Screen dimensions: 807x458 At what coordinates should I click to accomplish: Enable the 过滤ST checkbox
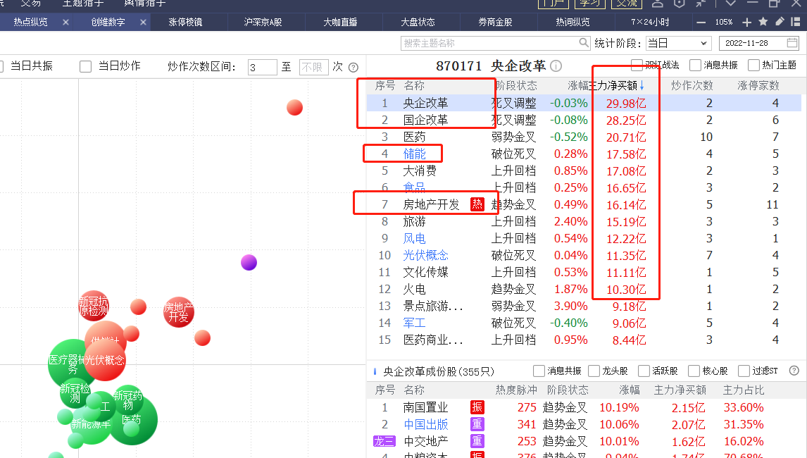pyautogui.click(x=744, y=371)
